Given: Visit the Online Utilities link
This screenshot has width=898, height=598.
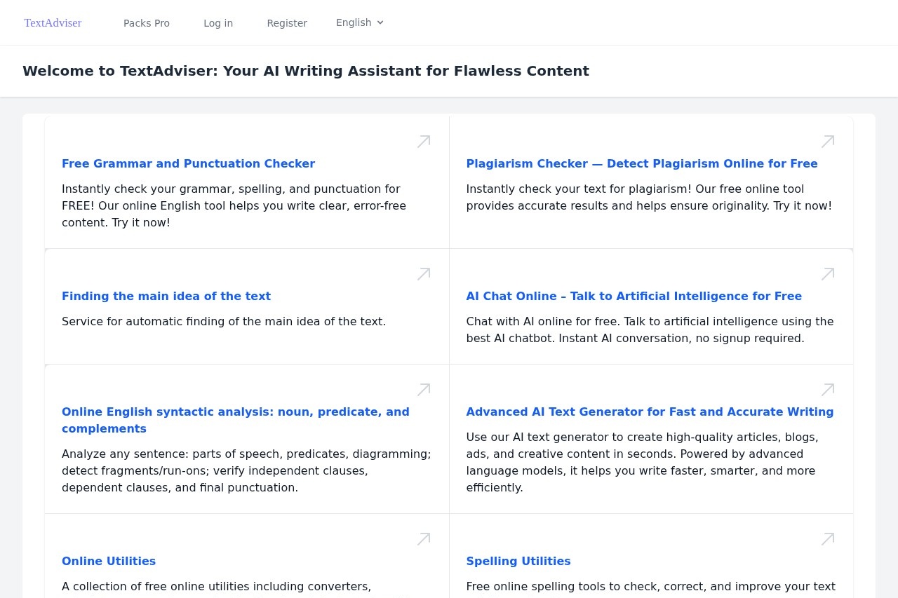Looking at the screenshot, I should point(109,561).
